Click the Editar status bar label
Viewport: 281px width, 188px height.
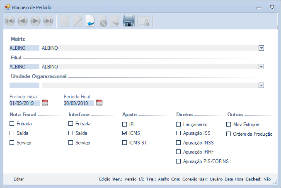pyautogui.click(x=19, y=179)
